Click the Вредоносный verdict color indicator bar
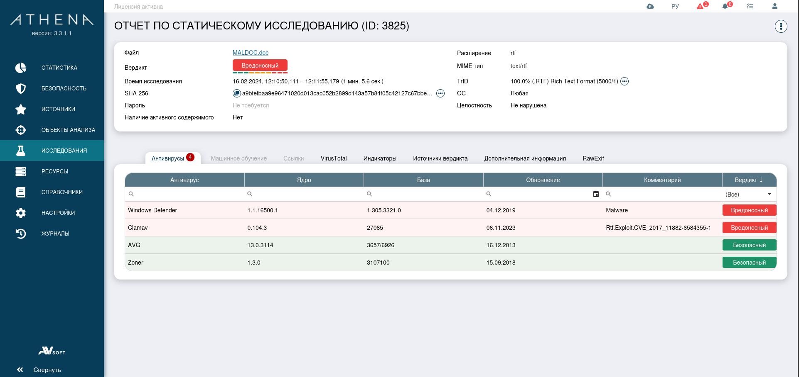The width and height of the screenshot is (799, 377). point(260,73)
